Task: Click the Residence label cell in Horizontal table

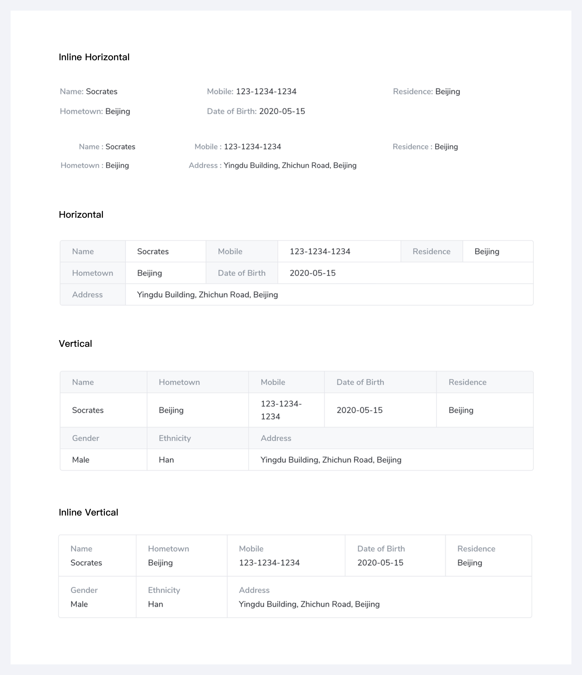Action: click(x=431, y=251)
